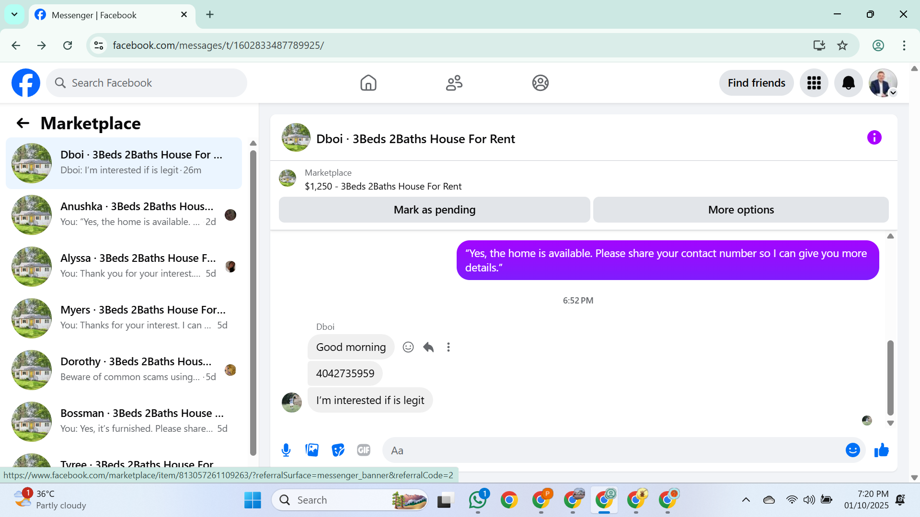
Task: Open the Myers conversation
Action: pyautogui.click(x=124, y=318)
